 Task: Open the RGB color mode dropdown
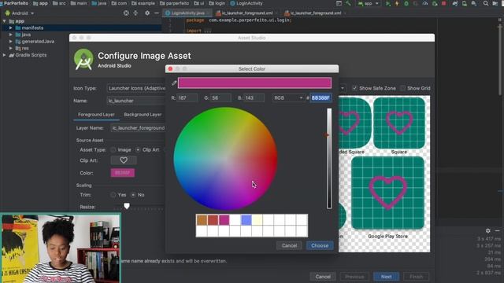pyautogui.click(x=288, y=97)
